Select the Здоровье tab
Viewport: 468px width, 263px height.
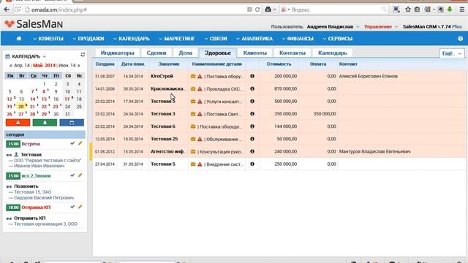point(218,53)
